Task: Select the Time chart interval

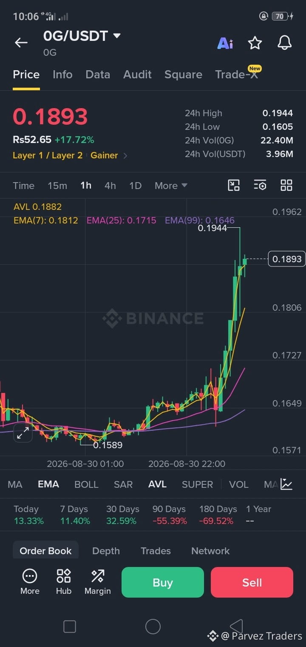Action: click(x=23, y=186)
